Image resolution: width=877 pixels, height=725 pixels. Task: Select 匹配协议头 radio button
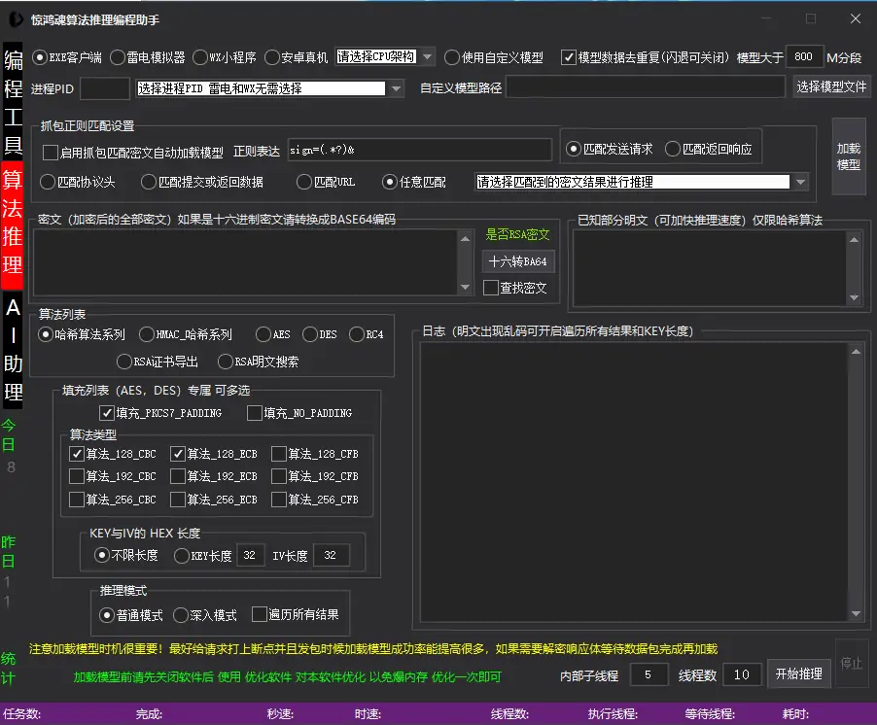(x=77, y=182)
